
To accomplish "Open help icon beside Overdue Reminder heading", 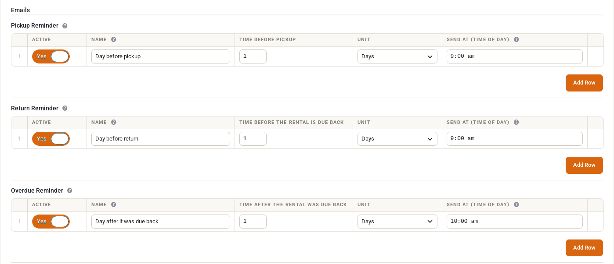I will pos(70,191).
